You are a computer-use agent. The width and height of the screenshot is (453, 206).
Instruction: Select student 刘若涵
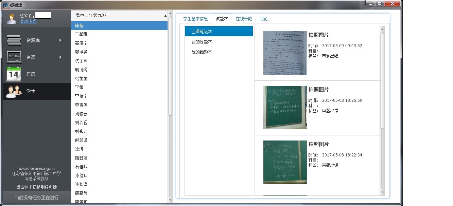coord(119,123)
